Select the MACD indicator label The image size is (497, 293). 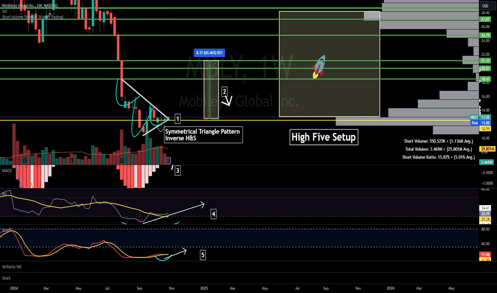(x=7, y=170)
